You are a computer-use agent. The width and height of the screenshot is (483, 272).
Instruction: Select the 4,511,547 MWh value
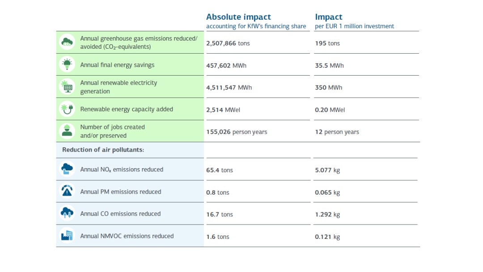click(x=229, y=87)
